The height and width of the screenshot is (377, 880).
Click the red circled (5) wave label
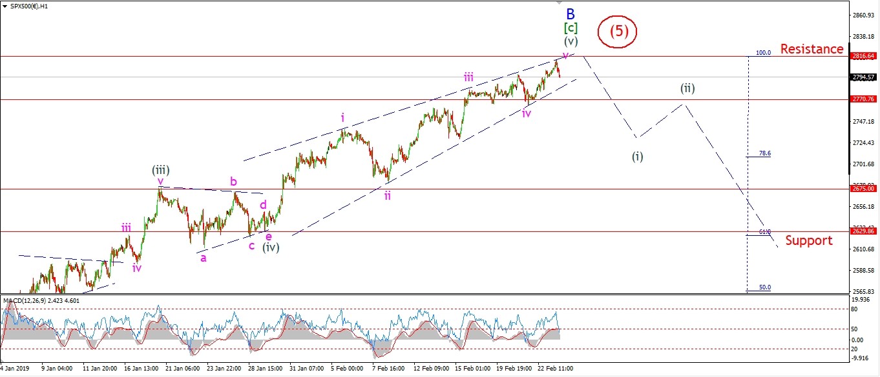click(x=618, y=31)
